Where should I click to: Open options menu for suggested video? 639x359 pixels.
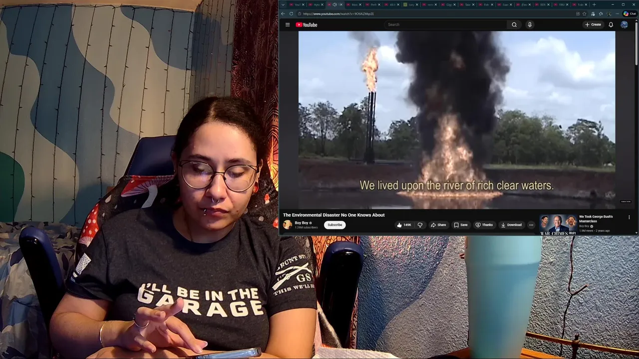pos(629,217)
